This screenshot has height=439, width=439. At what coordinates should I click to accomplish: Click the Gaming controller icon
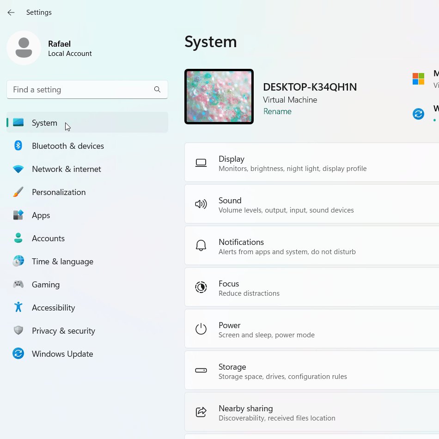point(18,285)
